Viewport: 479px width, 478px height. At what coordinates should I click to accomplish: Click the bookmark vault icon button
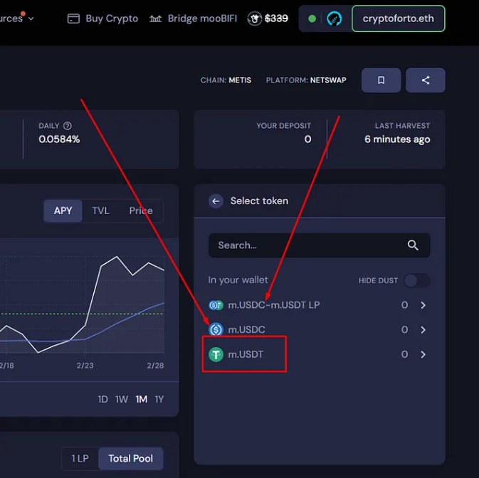coord(381,80)
